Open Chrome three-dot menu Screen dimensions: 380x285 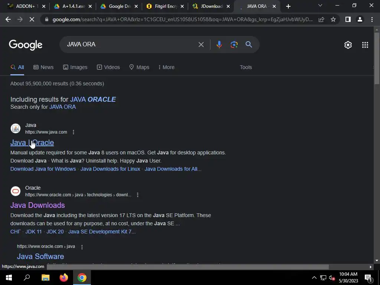coord(372,19)
